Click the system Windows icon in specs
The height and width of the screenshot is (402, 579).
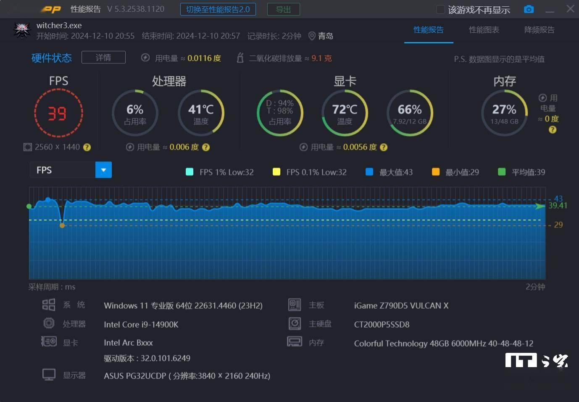(x=49, y=305)
